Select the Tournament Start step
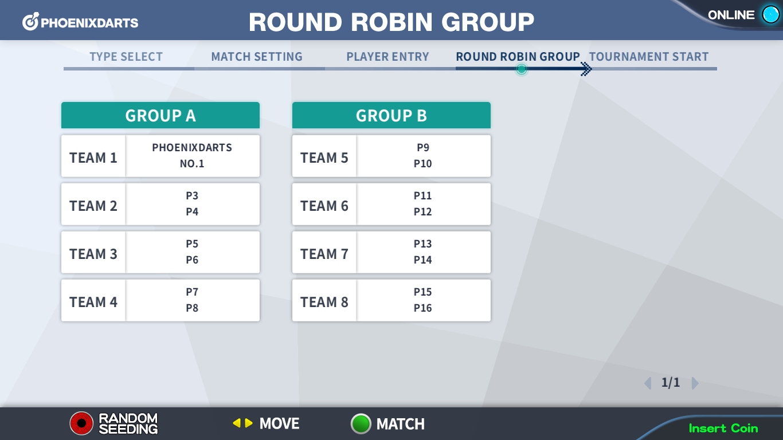 pos(649,57)
